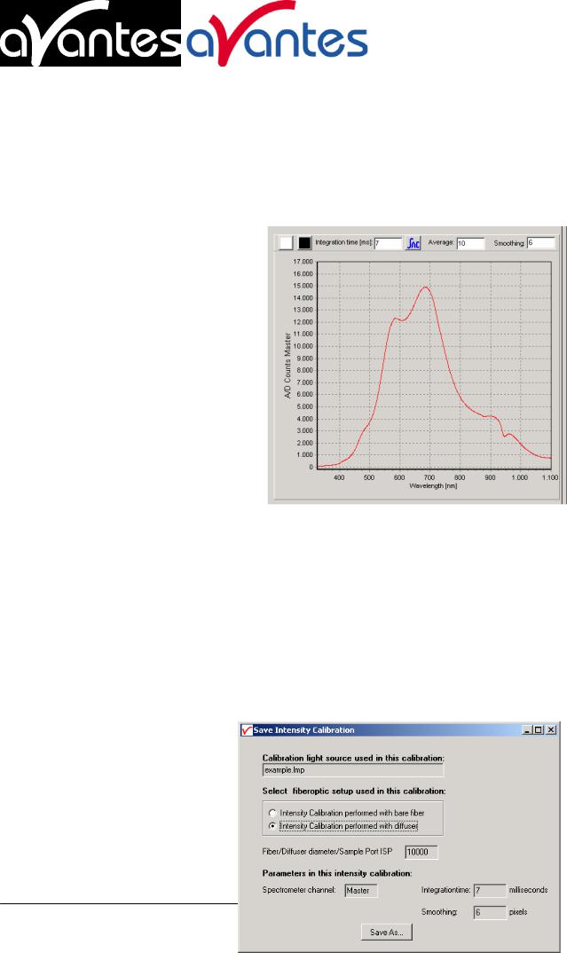Click the blue Avantes logo
Viewport: 567px width, 953px height.
pyautogui.click(x=277, y=35)
